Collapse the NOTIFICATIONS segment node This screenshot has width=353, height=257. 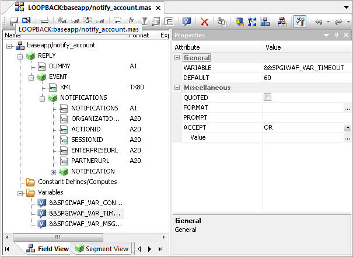[x=42, y=99]
